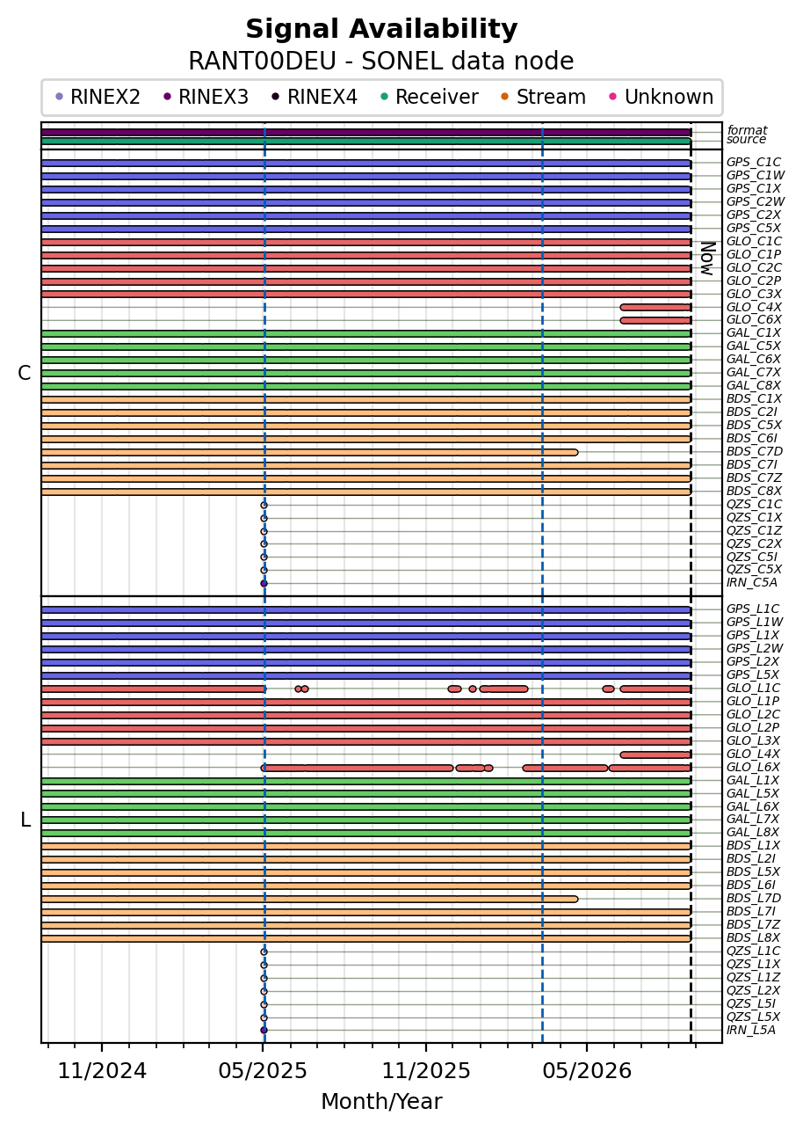
Task: Click the 11/2025 axis tick label
Action: point(425,1071)
